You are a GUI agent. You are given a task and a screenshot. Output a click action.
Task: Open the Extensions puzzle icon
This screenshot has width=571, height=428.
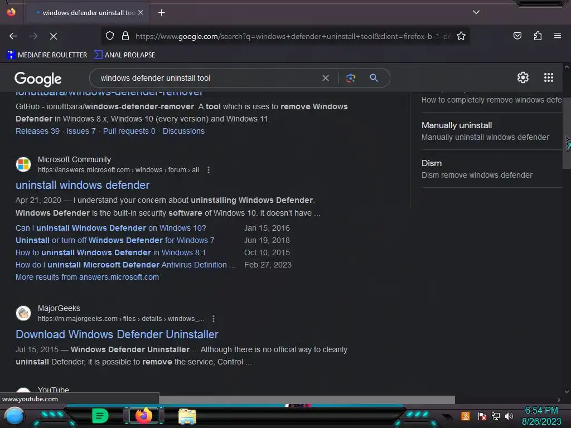click(x=538, y=36)
